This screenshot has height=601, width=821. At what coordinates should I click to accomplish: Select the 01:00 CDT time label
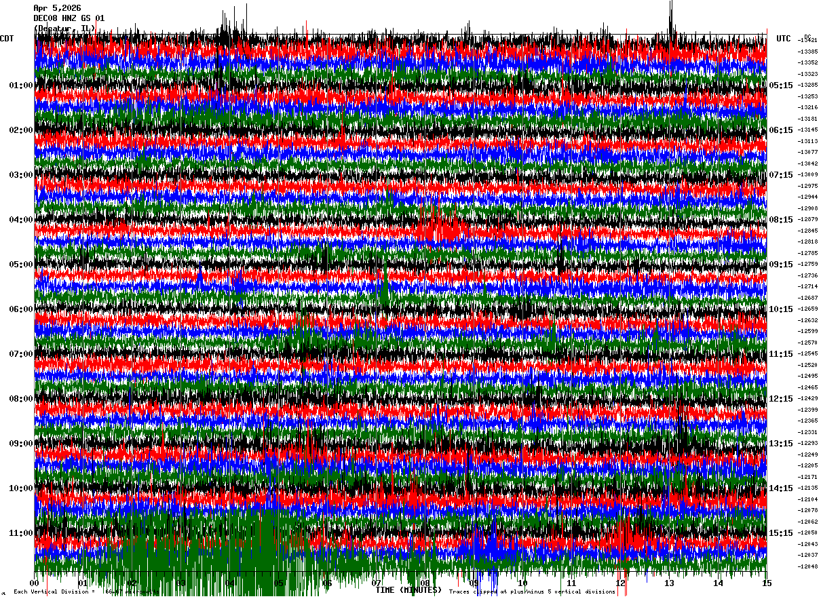coord(21,85)
